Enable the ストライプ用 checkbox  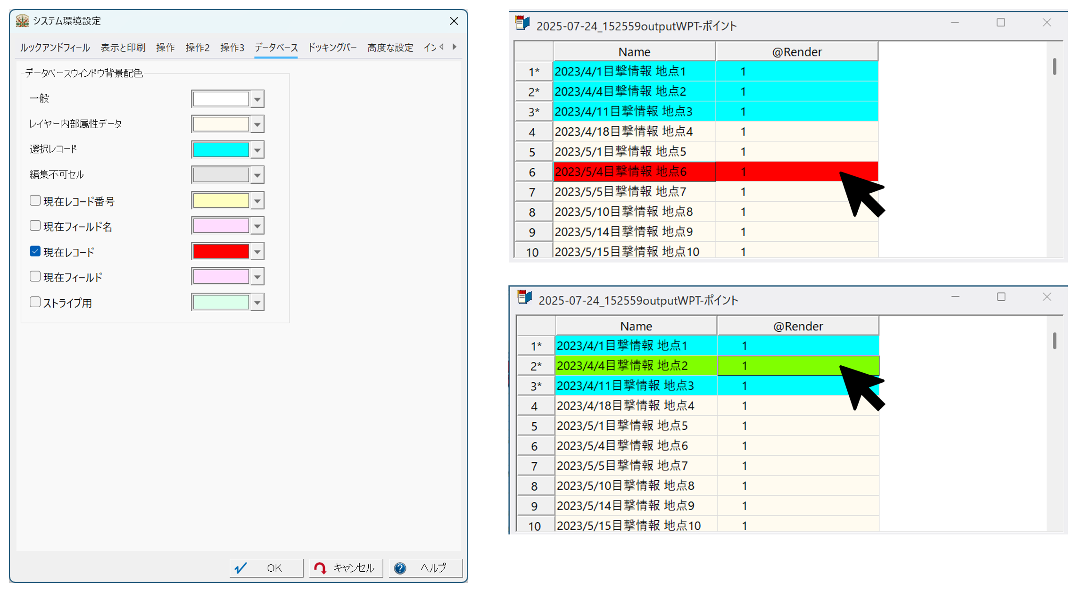click(35, 302)
